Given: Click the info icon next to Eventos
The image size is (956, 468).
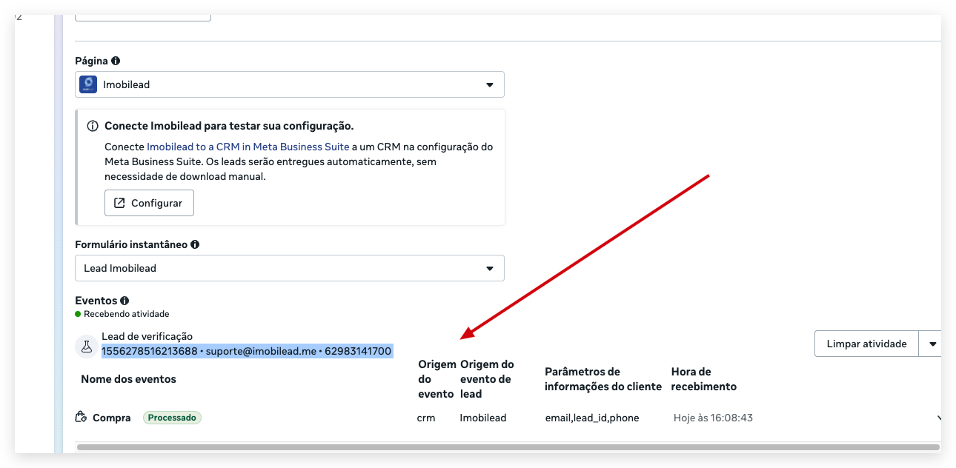Looking at the screenshot, I should pos(125,301).
